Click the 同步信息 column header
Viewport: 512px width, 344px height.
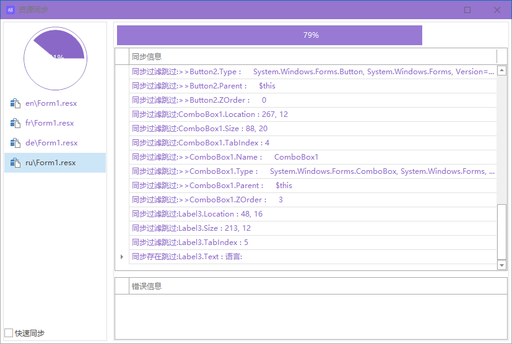313,56
